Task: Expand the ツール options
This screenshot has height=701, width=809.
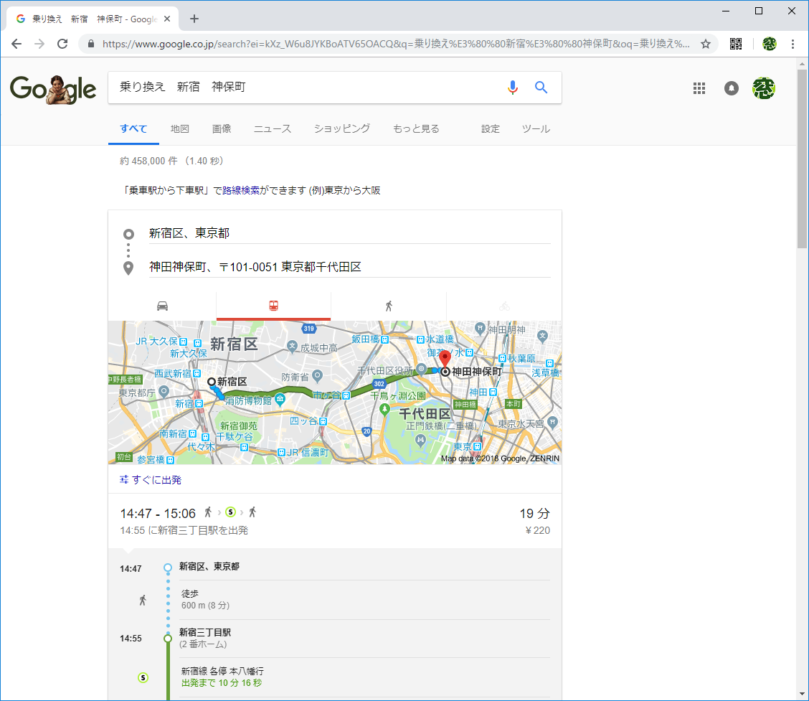Action: tap(536, 128)
